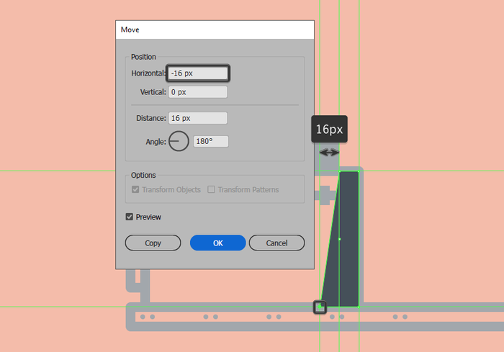
Task: Enable the Transform Patterns checkbox
Action: [212, 189]
